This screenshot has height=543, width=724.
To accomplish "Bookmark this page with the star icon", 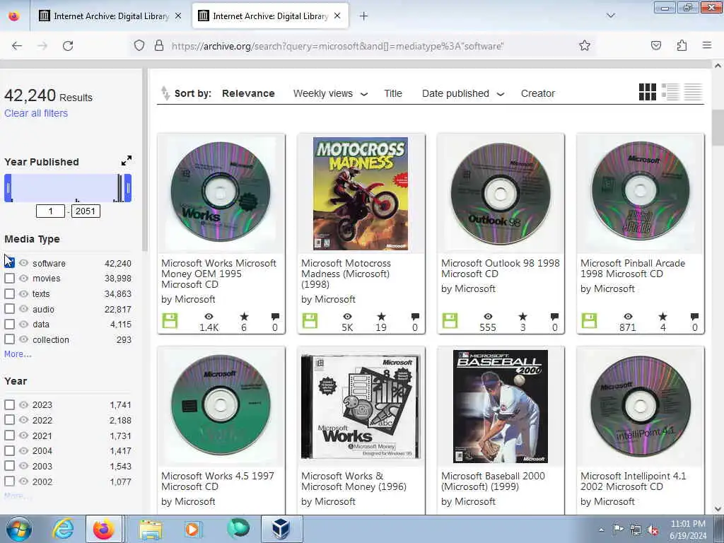I will coord(585,46).
